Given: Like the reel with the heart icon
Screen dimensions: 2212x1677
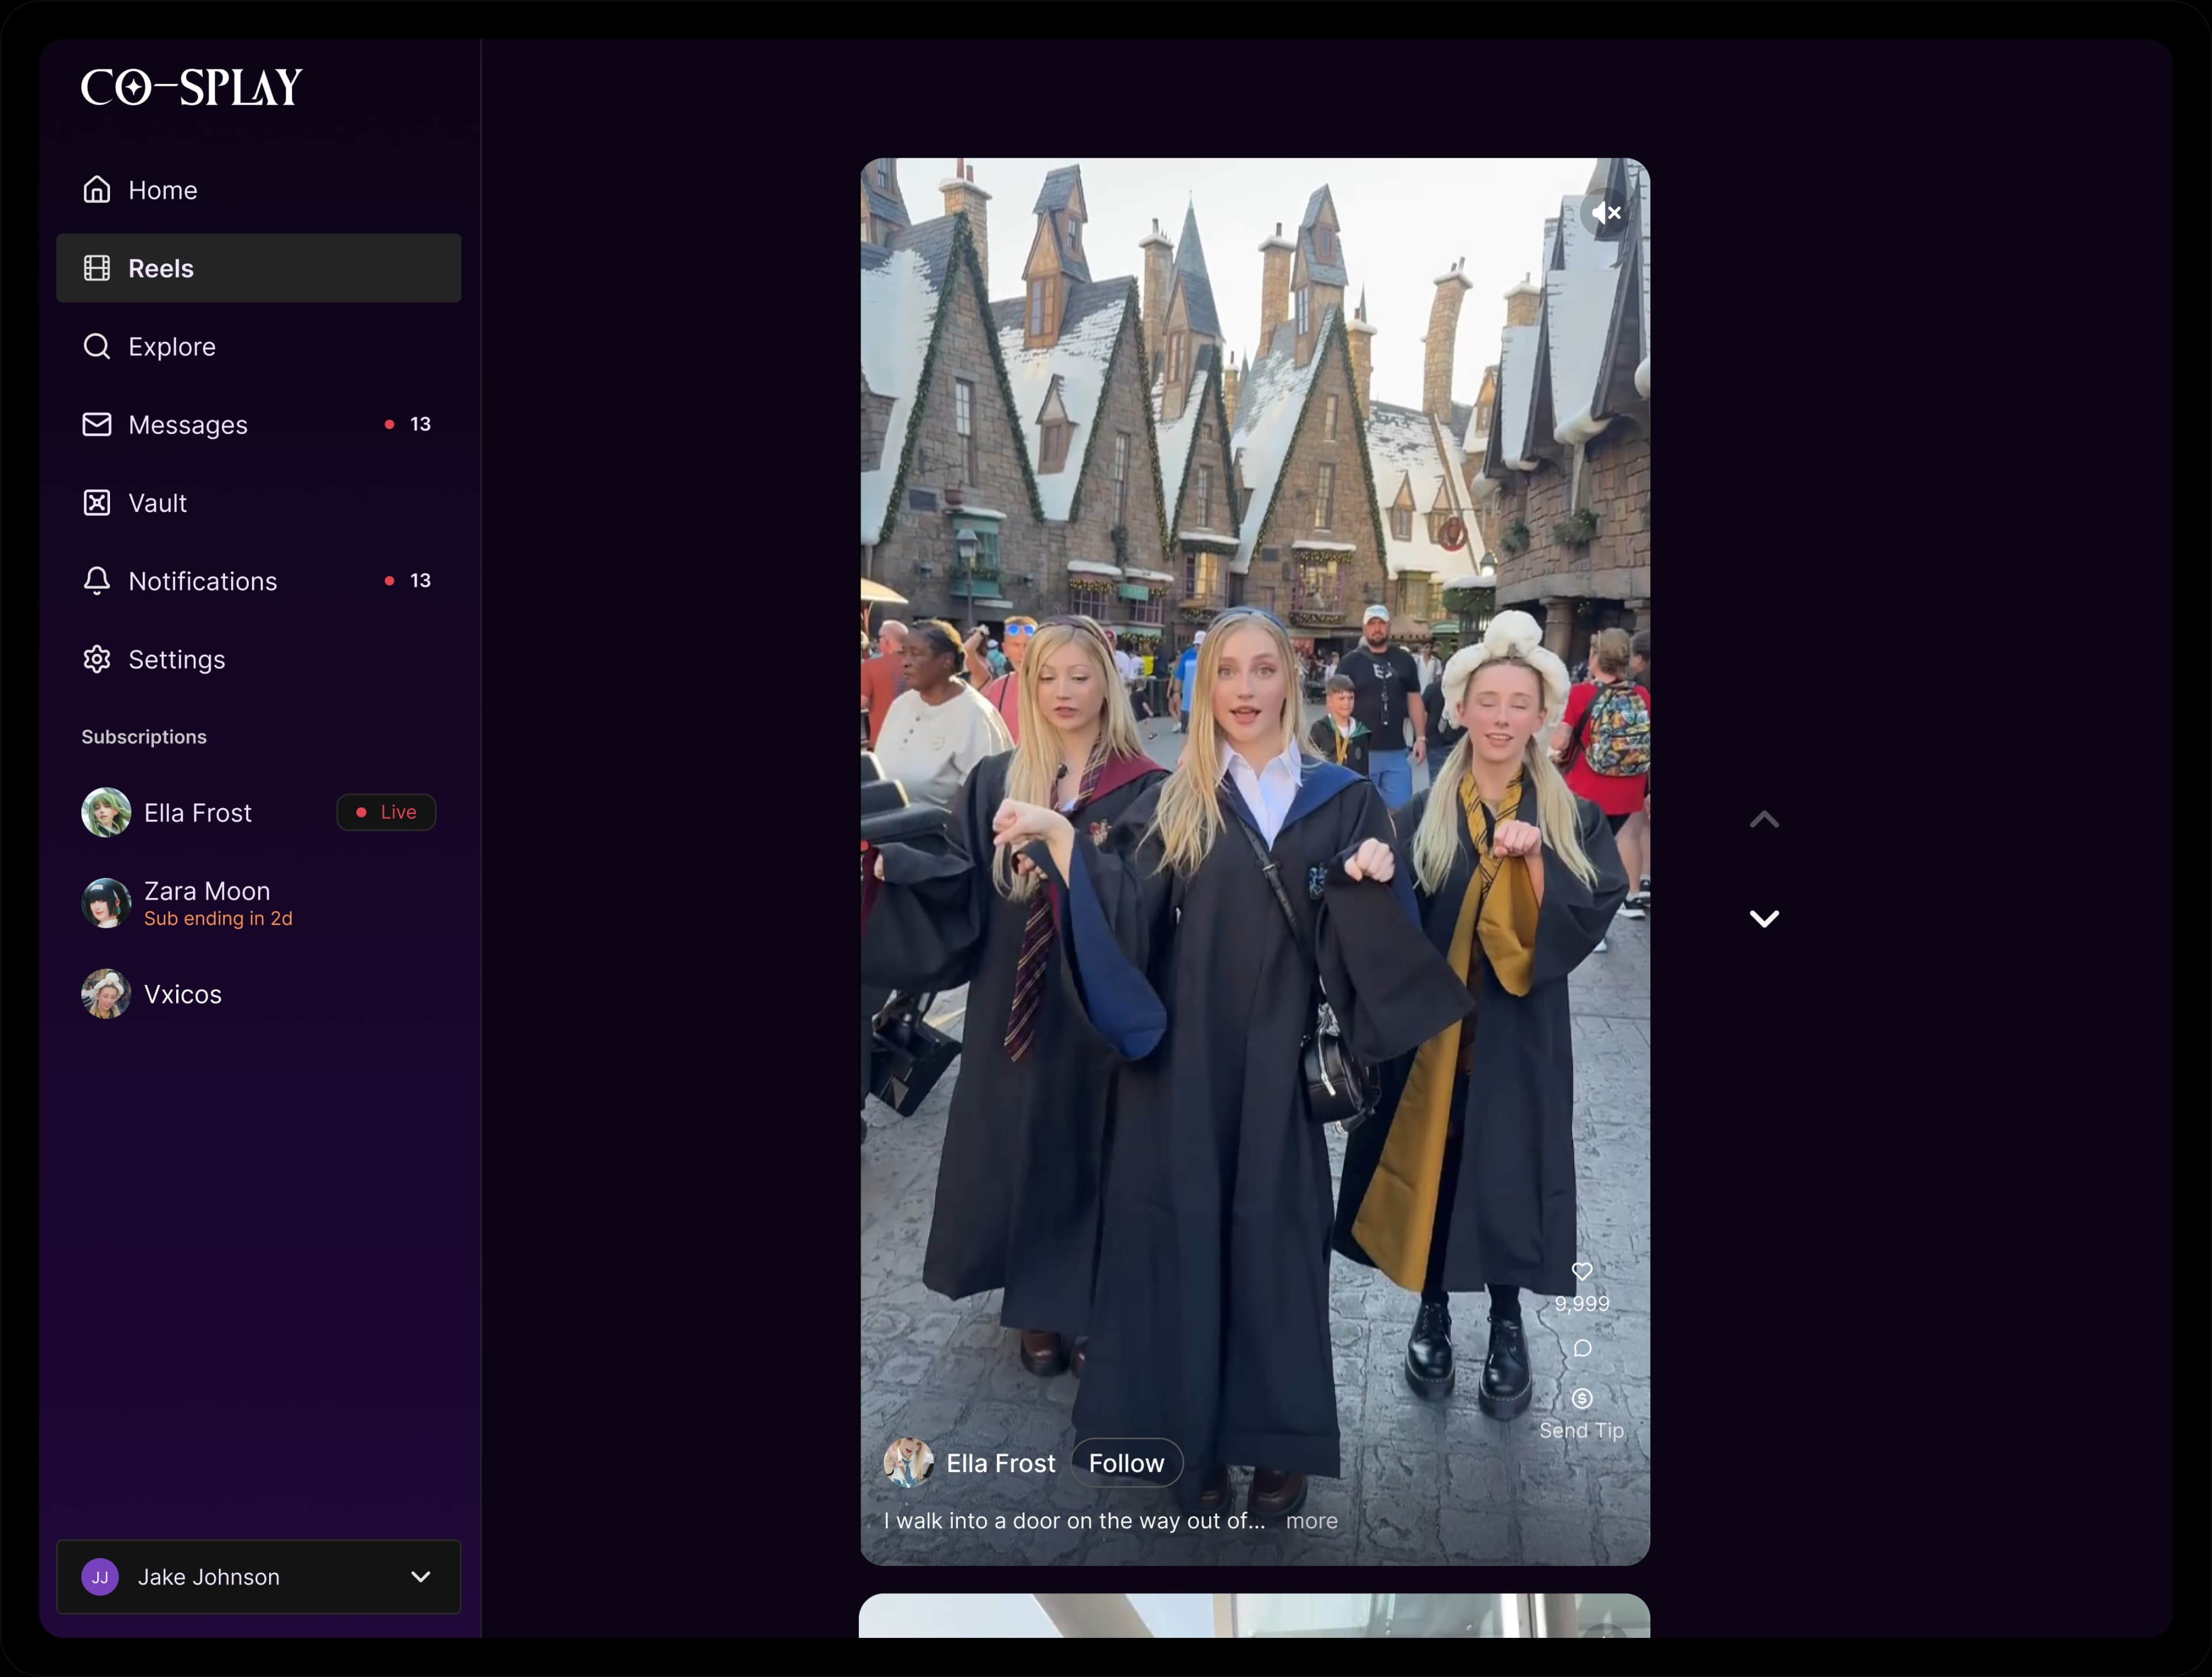Looking at the screenshot, I should [x=1581, y=1271].
